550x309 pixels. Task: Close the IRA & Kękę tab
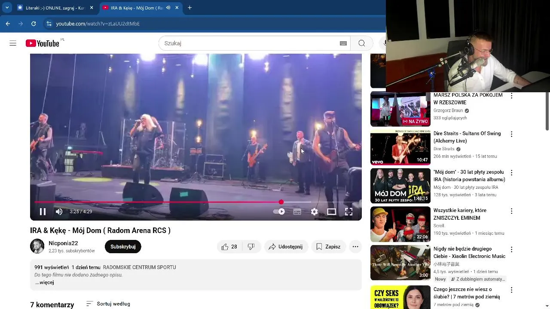pos(177,8)
